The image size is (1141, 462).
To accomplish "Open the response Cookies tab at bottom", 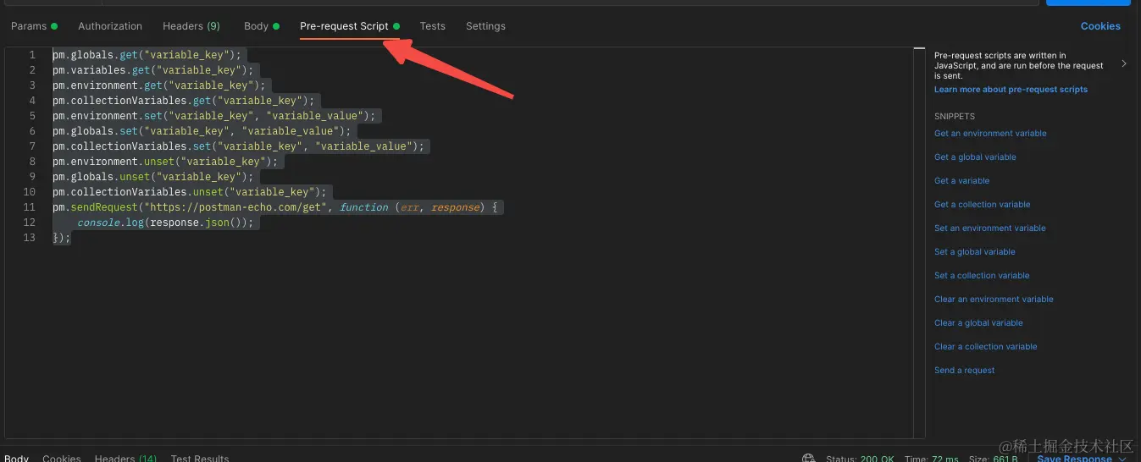I will (x=62, y=458).
